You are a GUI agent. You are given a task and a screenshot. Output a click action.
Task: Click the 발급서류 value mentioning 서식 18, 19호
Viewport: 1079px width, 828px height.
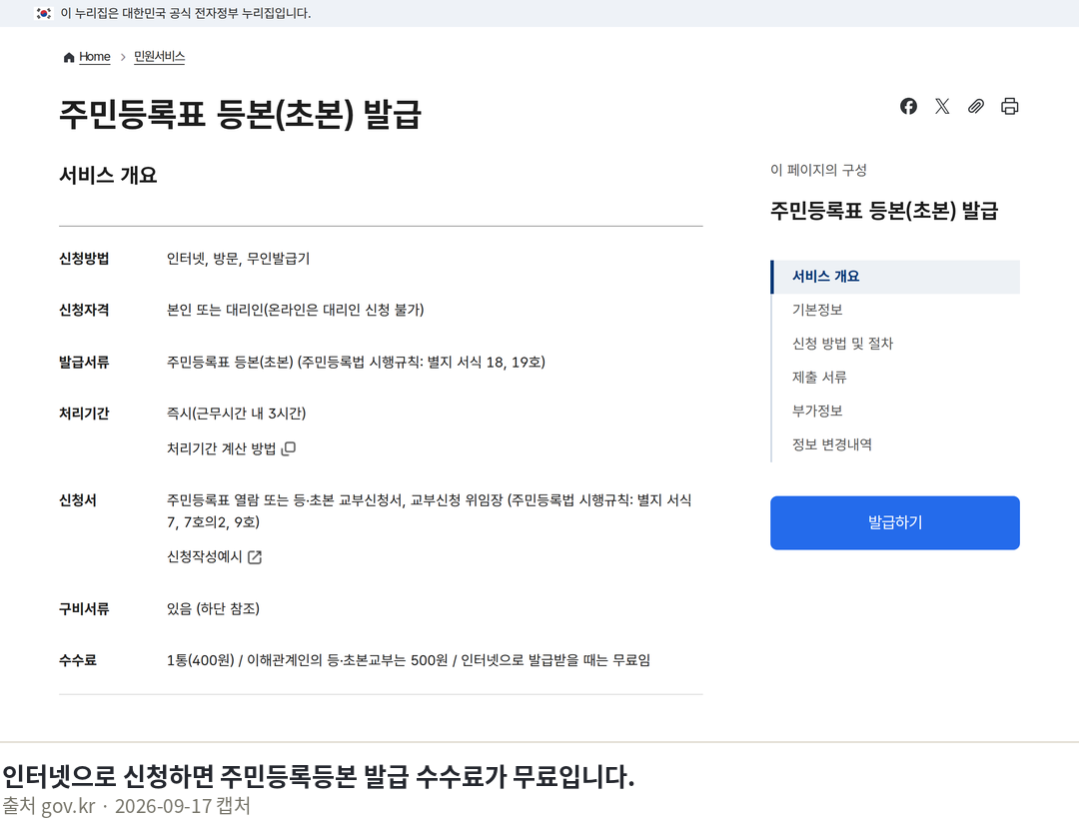click(x=356, y=363)
